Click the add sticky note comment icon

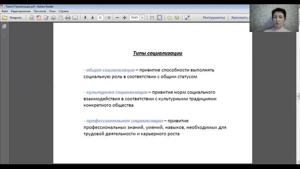[170, 18]
